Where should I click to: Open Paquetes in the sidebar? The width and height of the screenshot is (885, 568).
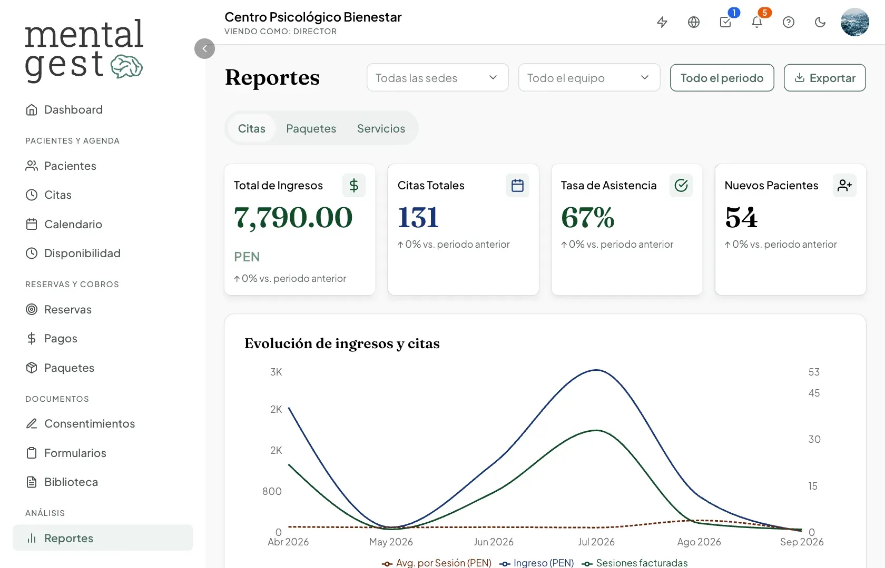click(103, 368)
